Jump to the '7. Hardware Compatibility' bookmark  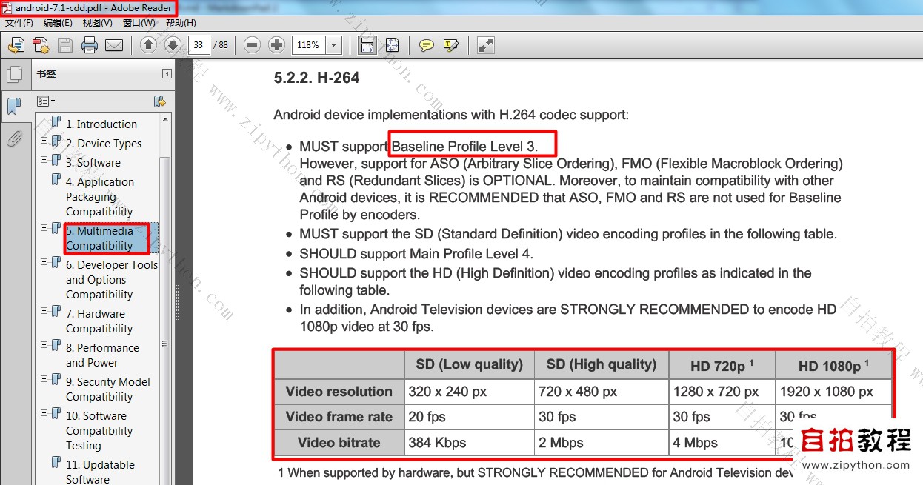tap(99, 321)
